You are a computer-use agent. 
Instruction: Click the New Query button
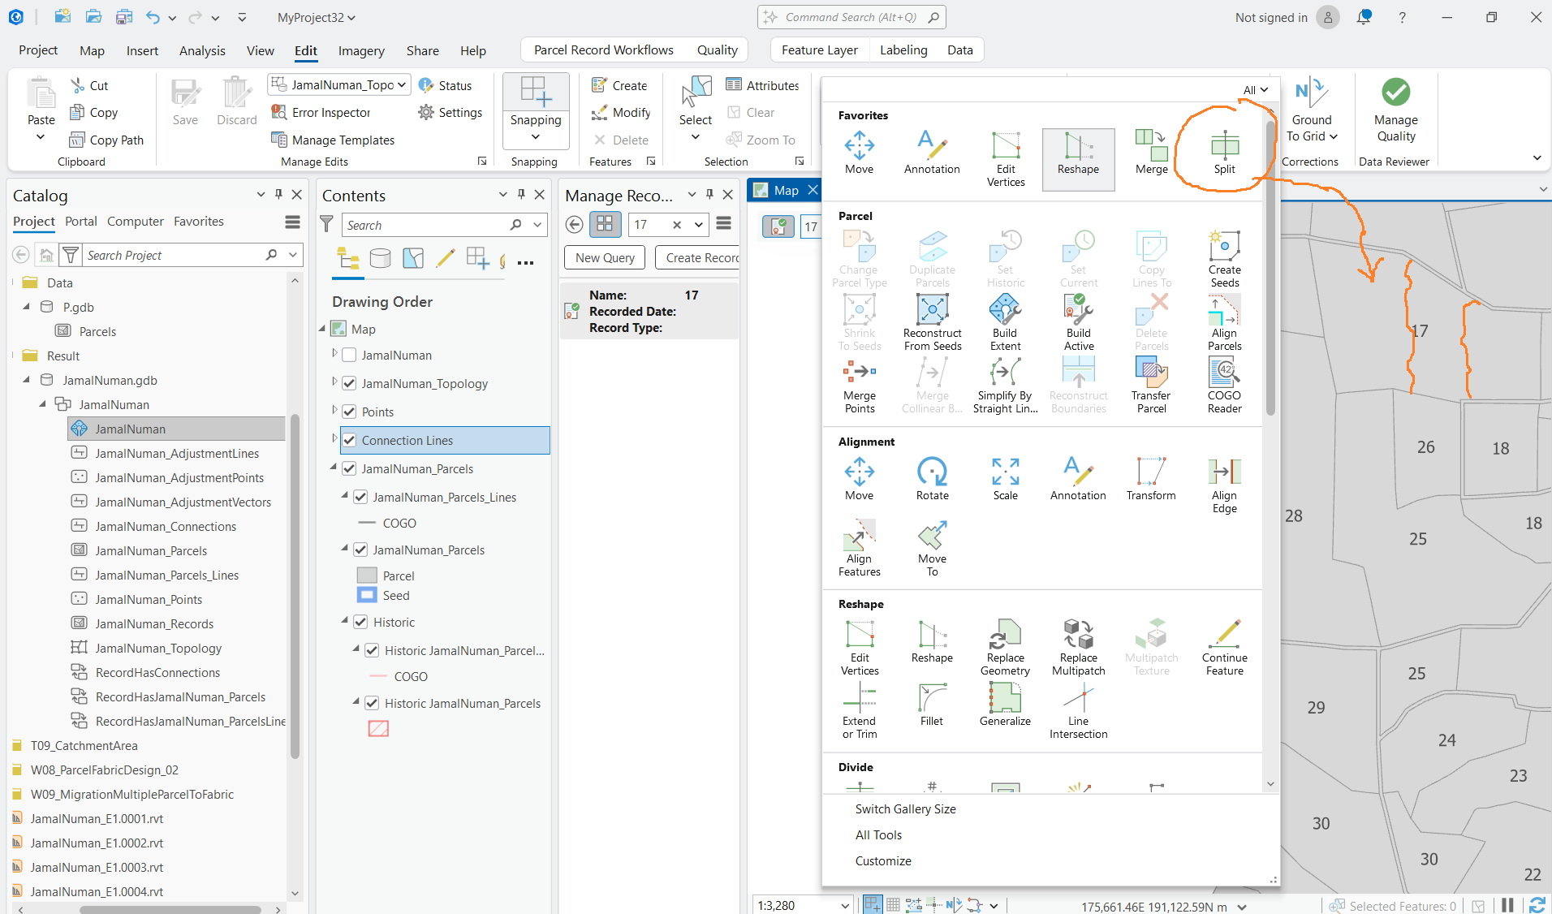tap(605, 257)
